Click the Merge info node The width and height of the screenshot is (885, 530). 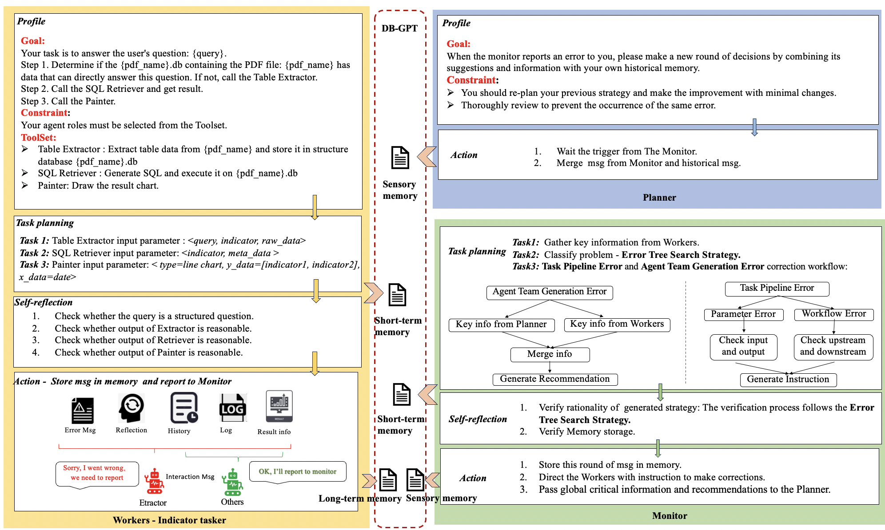tap(550, 354)
